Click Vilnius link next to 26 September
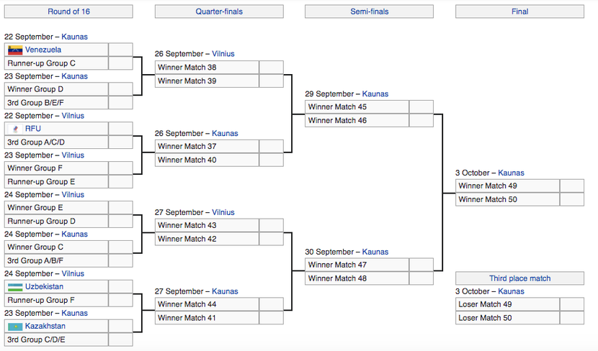The height and width of the screenshot is (351, 598). 223,54
